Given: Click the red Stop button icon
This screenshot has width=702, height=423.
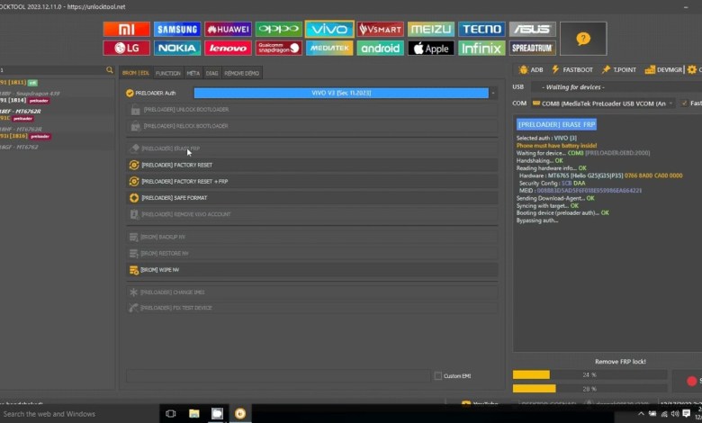Looking at the screenshot, I should tap(691, 382).
